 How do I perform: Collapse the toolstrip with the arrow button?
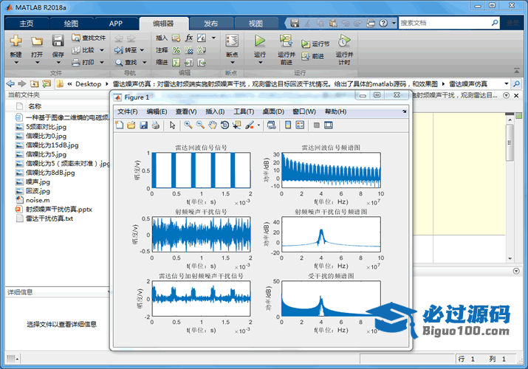[516, 70]
